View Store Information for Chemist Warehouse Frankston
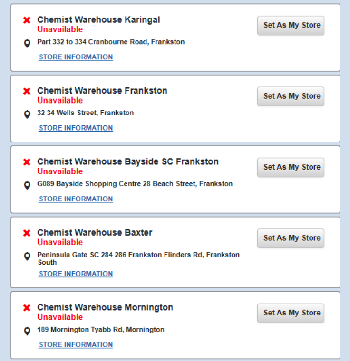Screen dimensions: 350x361 tap(76, 128)
